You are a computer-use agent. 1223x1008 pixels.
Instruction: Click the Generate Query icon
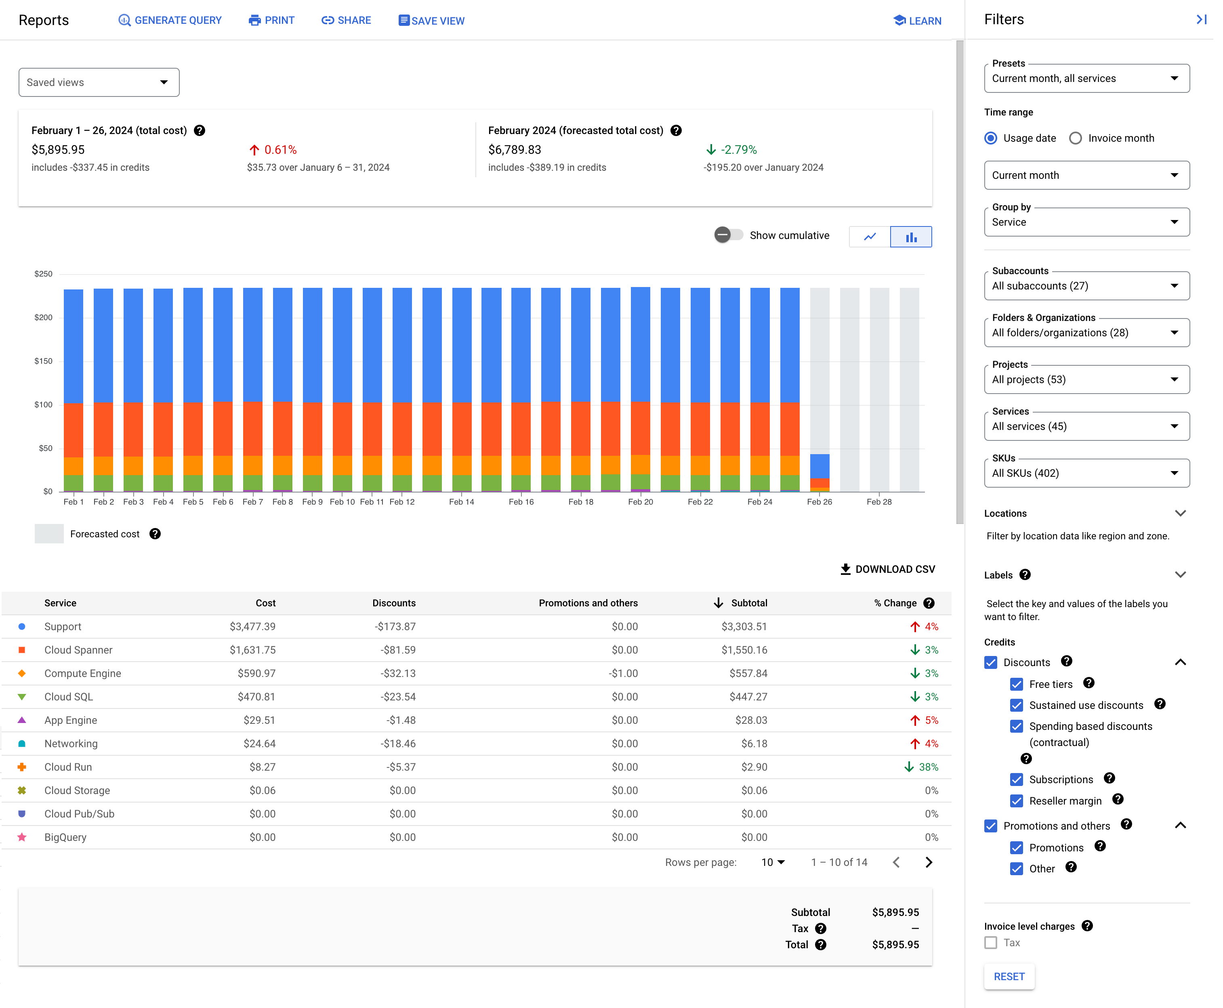(122, 20)
